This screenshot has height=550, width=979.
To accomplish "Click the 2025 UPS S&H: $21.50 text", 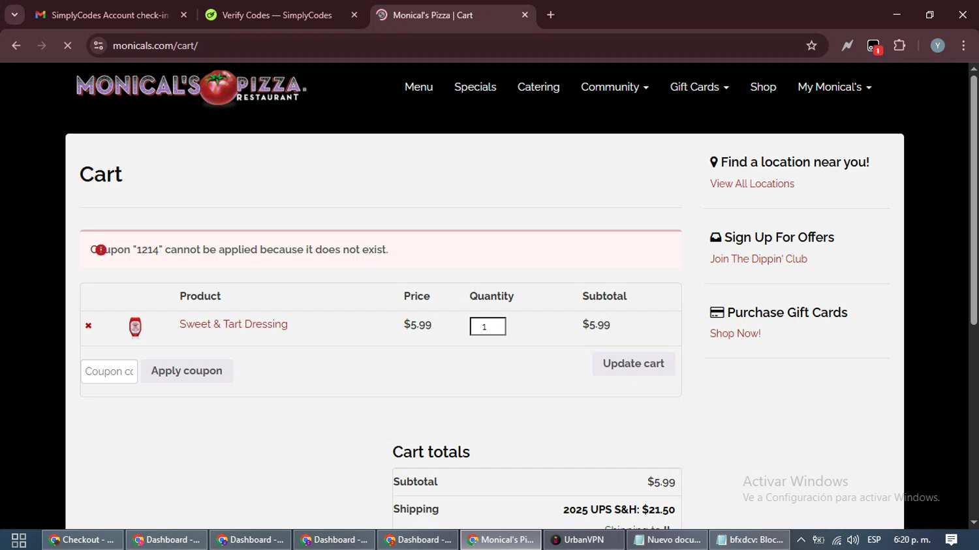I will 619,510.
